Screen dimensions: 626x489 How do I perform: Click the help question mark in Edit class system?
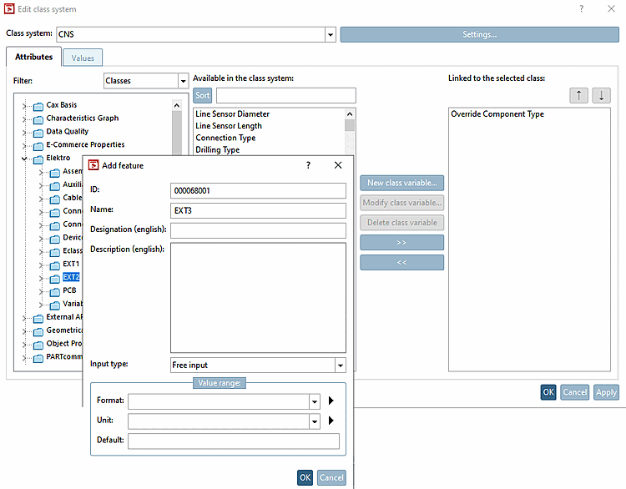pos(581,9)
